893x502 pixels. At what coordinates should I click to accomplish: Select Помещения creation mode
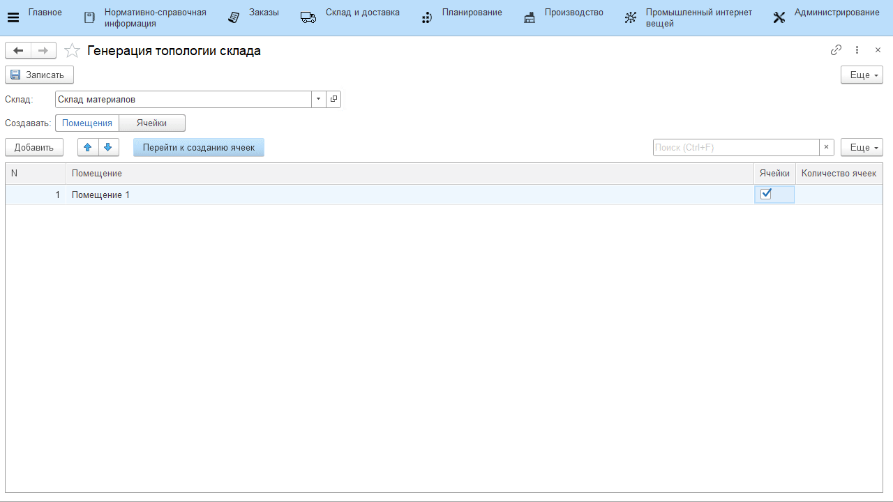(87, 123)
